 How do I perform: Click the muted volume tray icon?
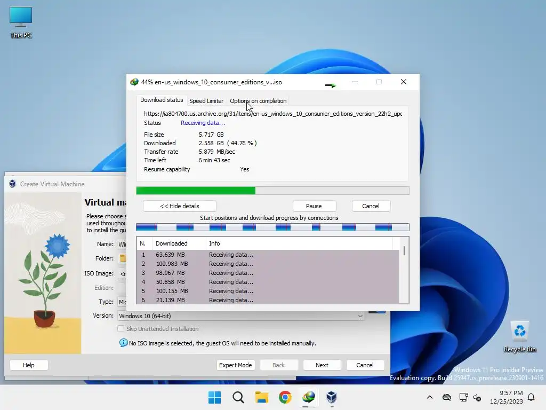[477, 397]
